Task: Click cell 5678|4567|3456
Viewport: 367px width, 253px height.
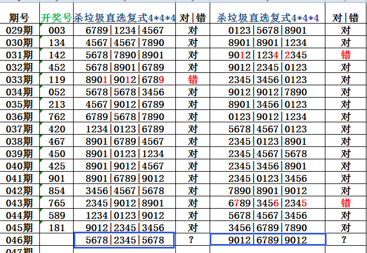Action: 268,215
